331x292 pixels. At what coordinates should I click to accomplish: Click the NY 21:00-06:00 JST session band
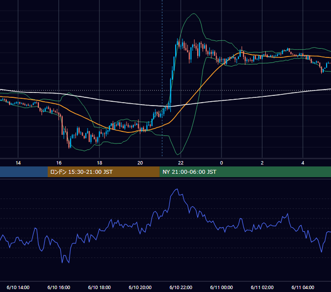[245, 172]
